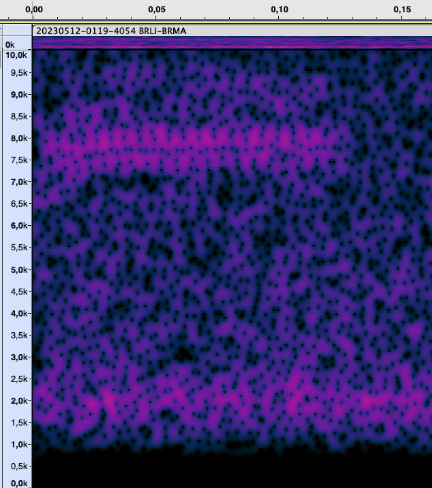
Task: Click the 0,00 mark on the timeline ruler
Action: [x=33, y=9]
